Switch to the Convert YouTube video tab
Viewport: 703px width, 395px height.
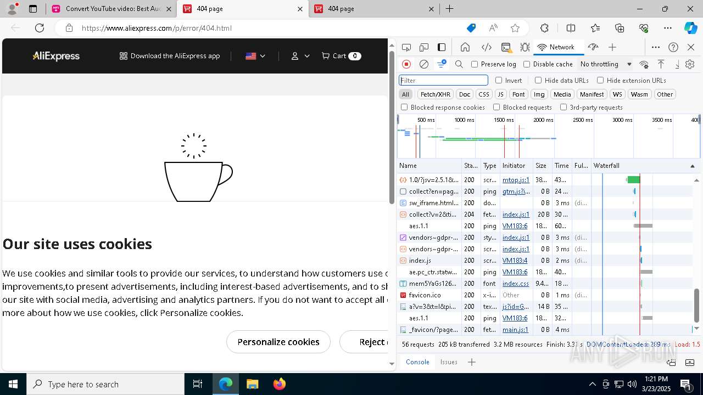(112, 9)
